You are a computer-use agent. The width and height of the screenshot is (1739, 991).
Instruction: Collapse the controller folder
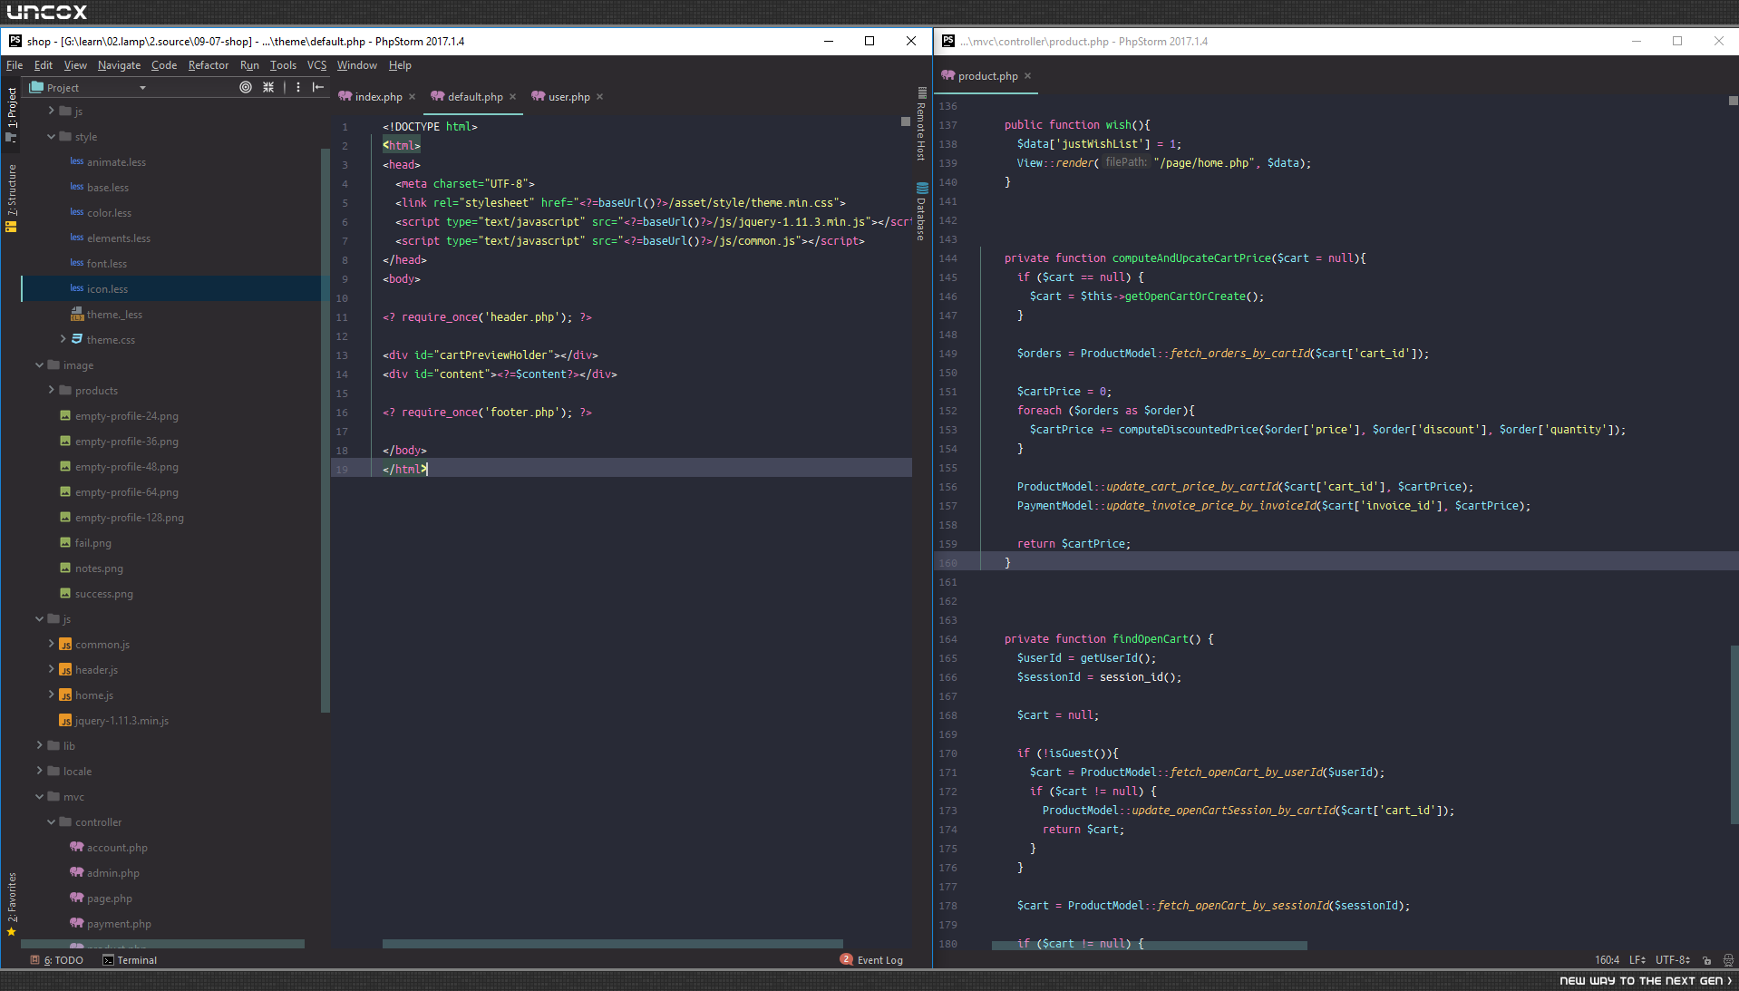click(x=52, y=822)
